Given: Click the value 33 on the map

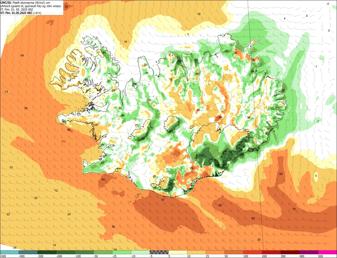Looking at the screenshot, I should pos(149,100).
